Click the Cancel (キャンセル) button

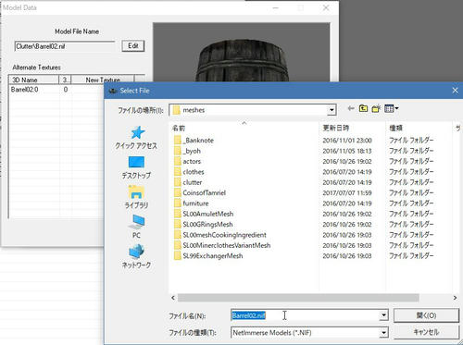[426, 332]
